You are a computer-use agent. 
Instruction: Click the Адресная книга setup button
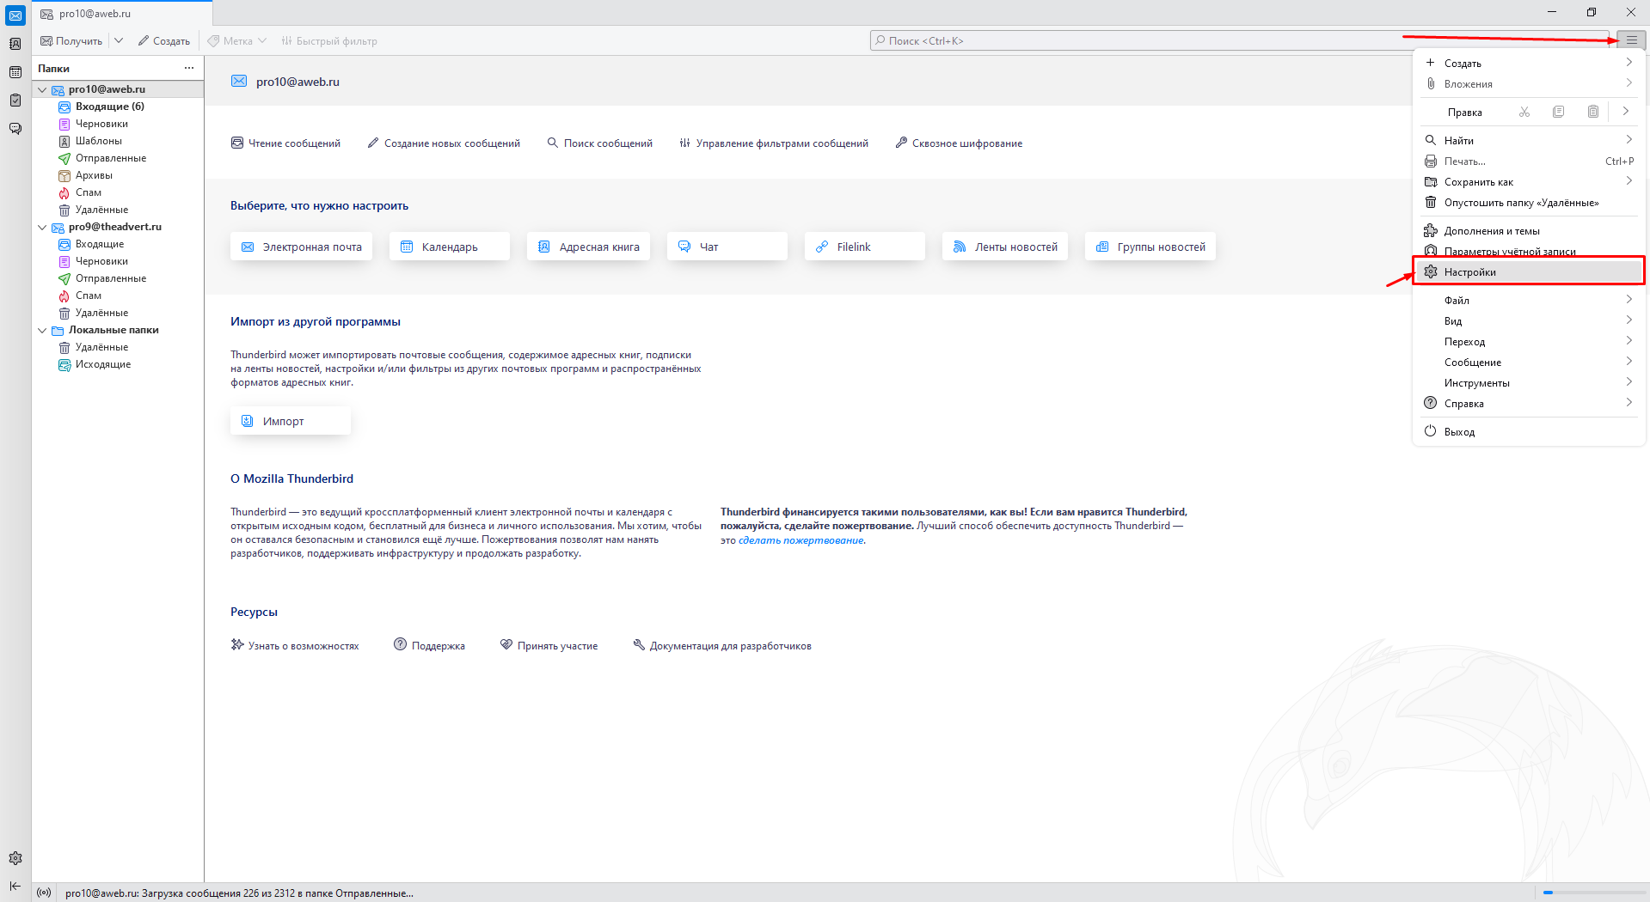tap(589, 247)
